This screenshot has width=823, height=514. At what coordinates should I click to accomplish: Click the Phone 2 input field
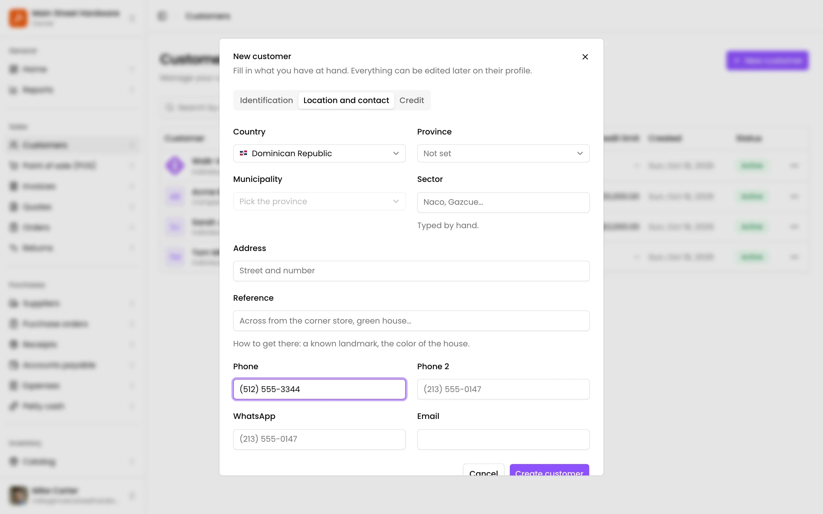click(503, 389)
